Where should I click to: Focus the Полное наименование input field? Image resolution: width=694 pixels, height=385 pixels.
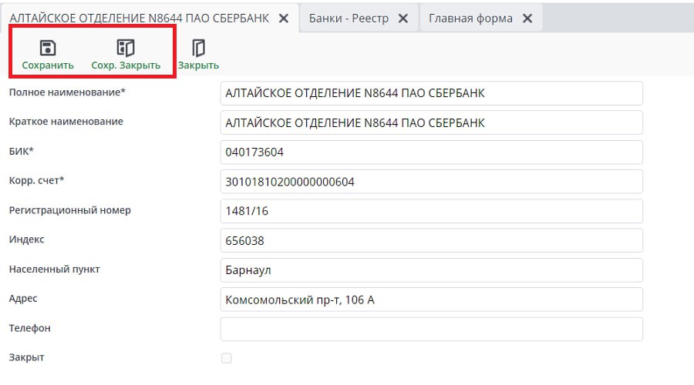click(431, 93)
